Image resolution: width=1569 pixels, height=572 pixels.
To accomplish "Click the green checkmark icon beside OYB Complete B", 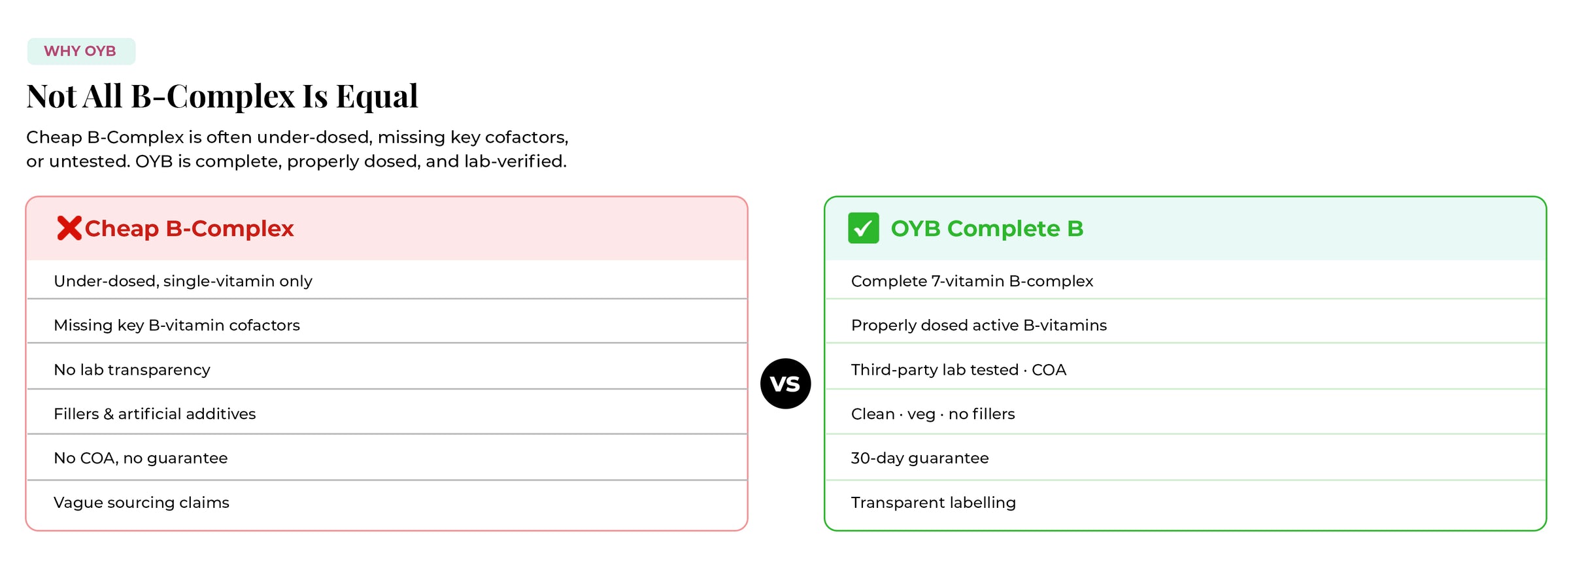I will pyautogui.click(x=864, y=228).
